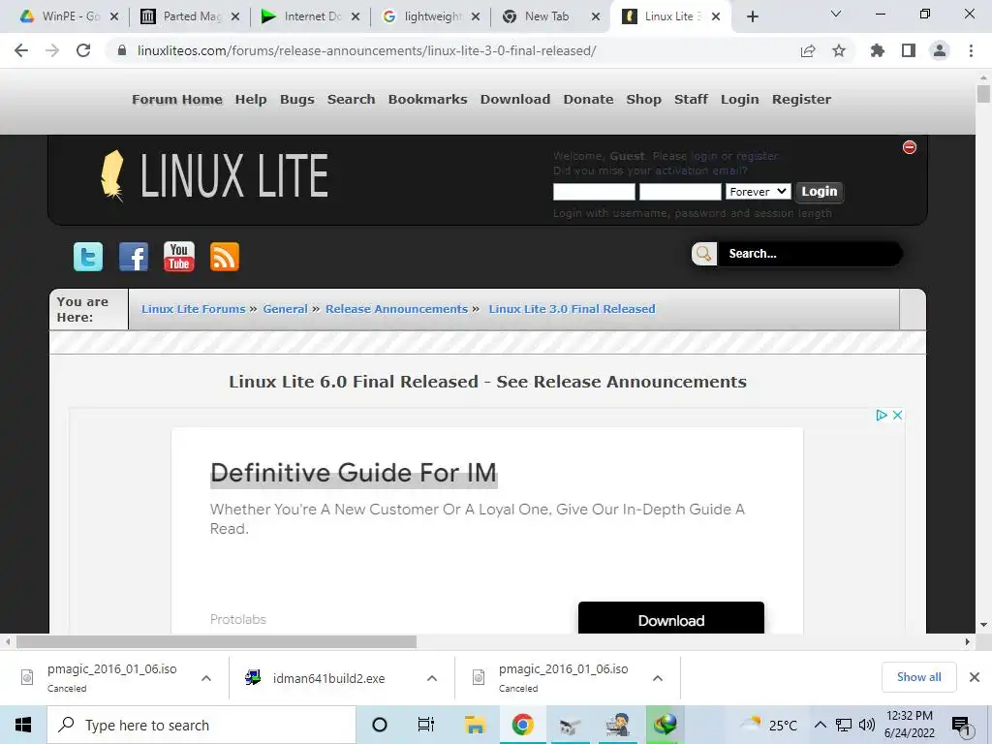Open the Windows Start menu

pyautogui.click(x=23, y=725)
